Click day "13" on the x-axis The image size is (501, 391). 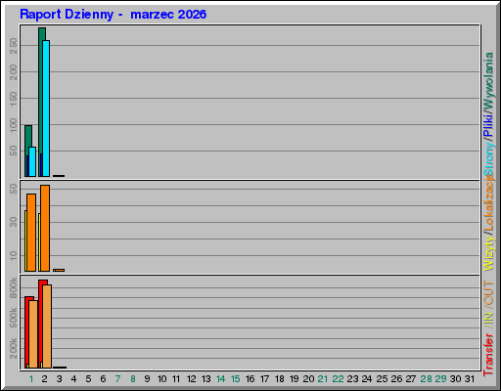coord(206,379)
